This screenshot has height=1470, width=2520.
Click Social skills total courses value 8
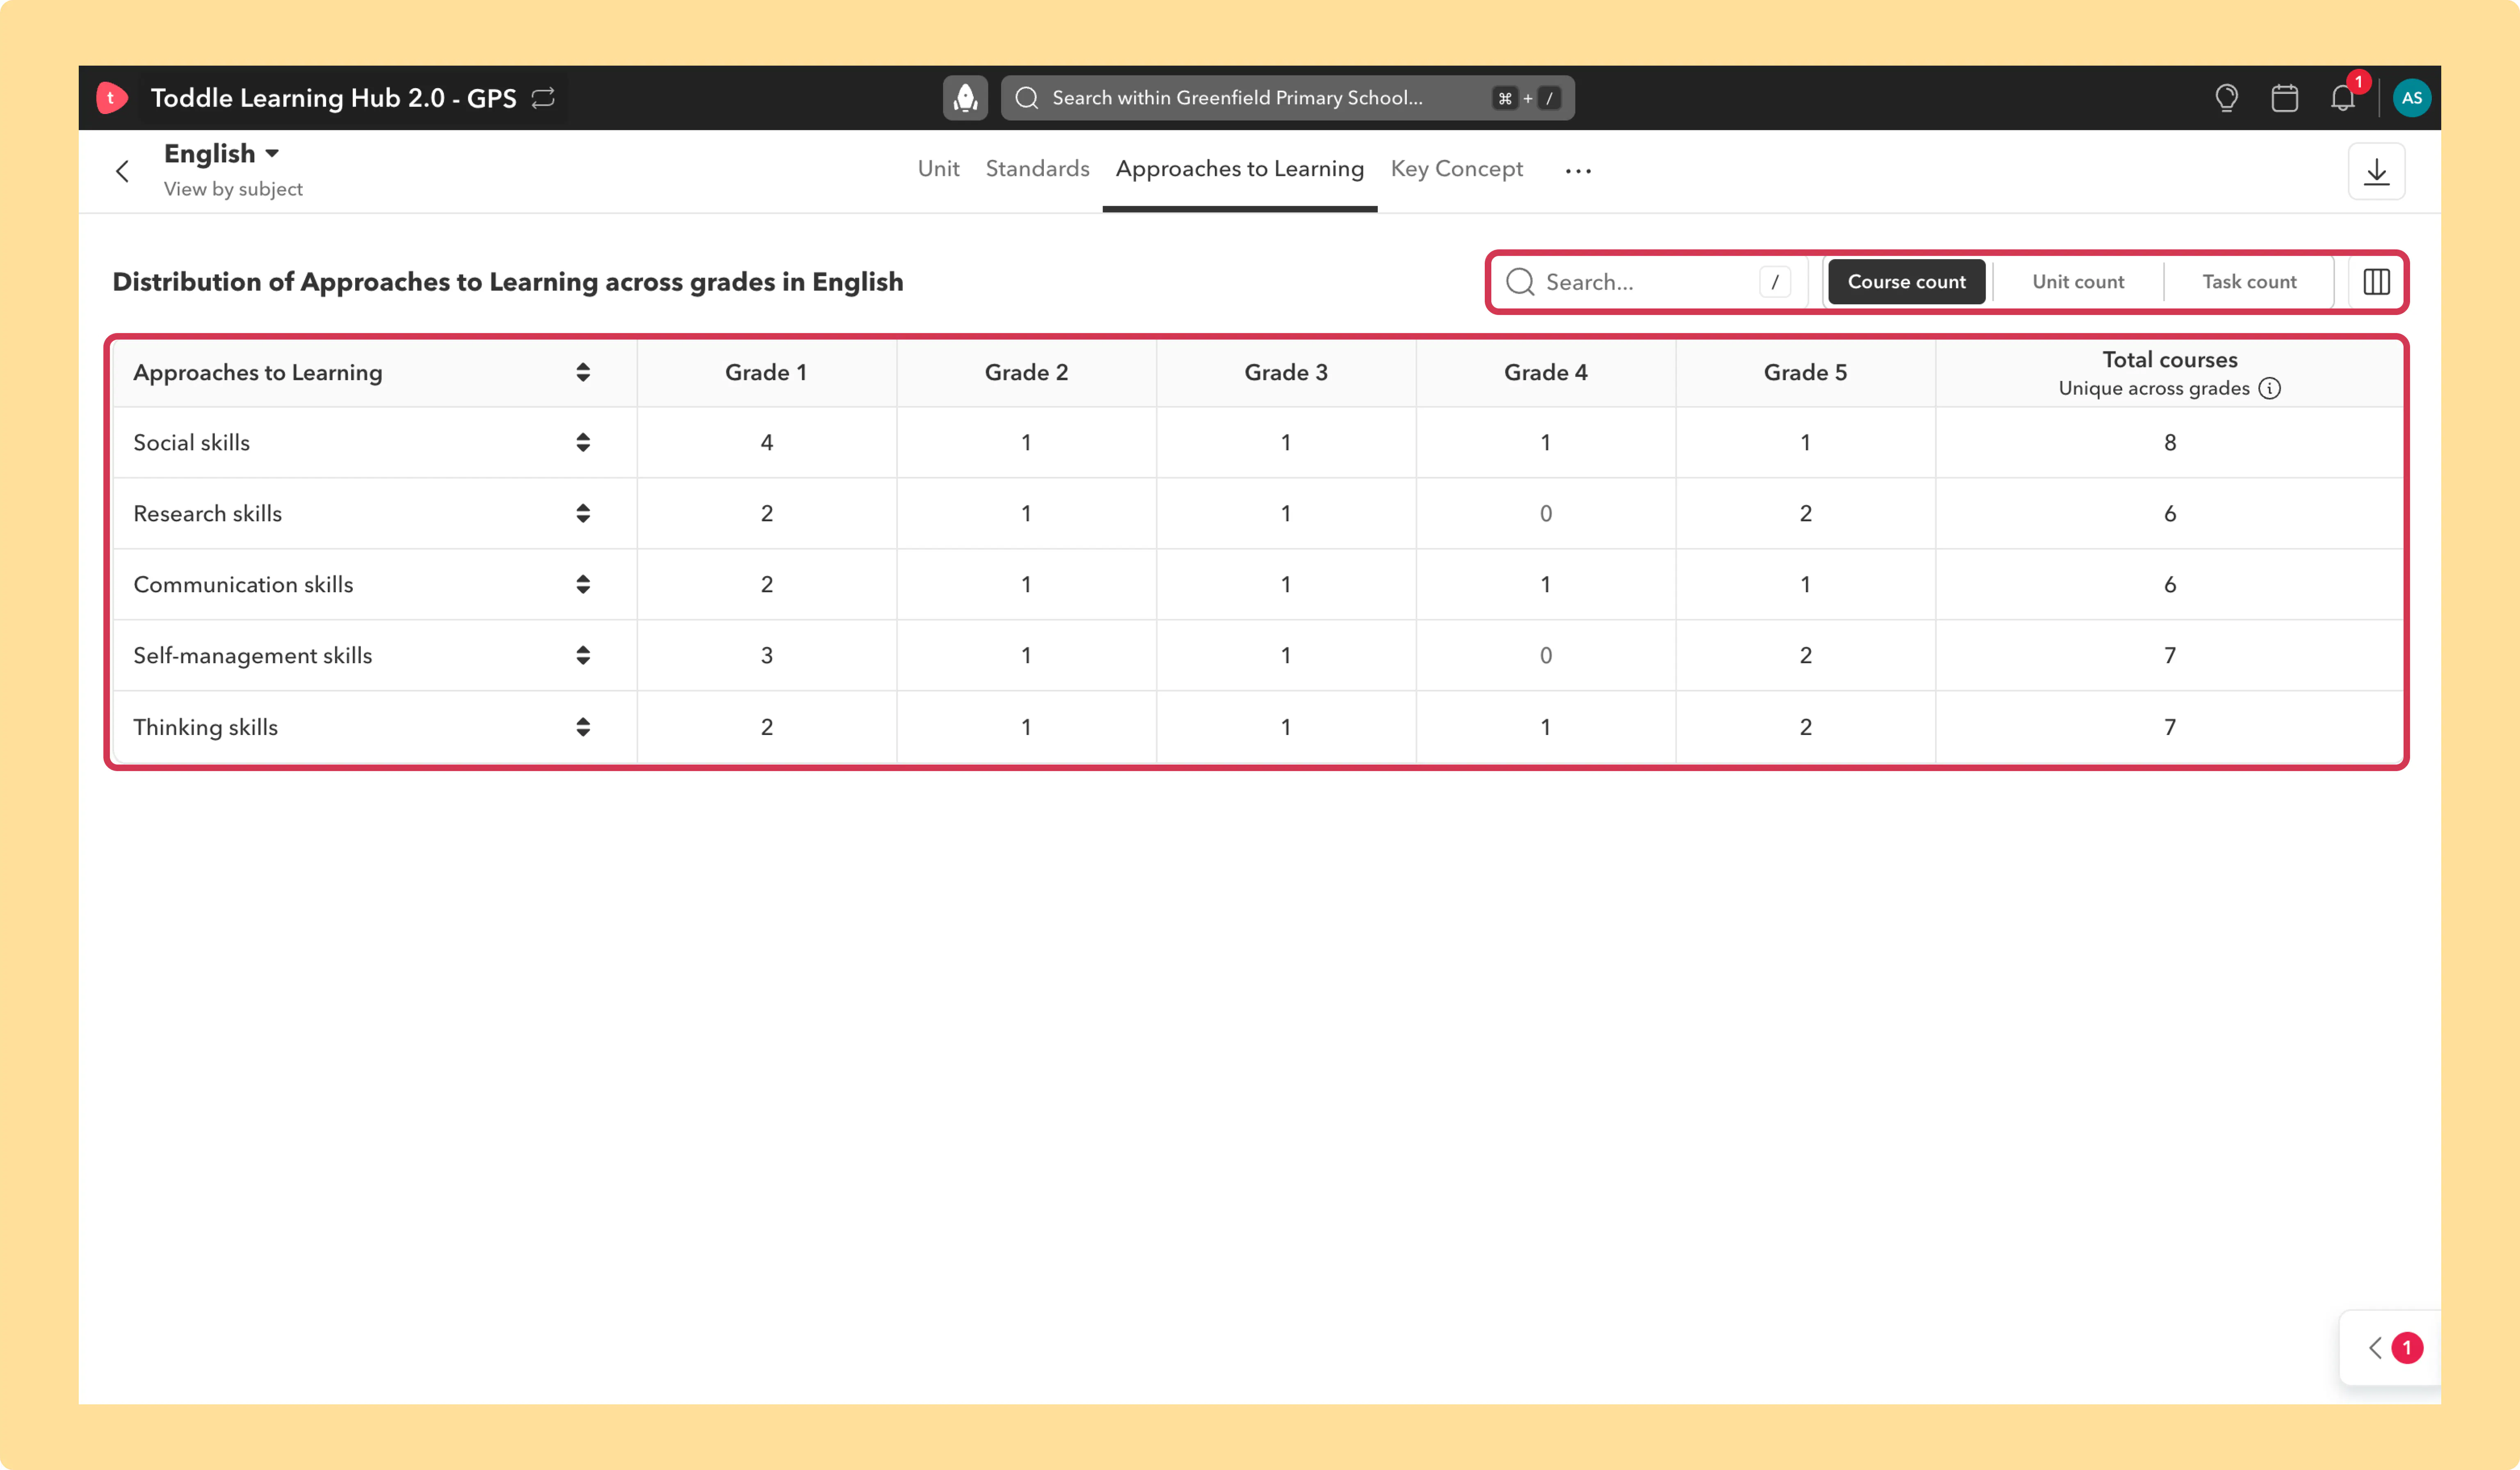2170,442
